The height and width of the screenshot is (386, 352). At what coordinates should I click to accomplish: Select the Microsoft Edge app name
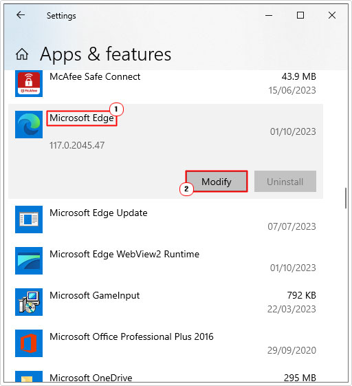(x=82, y=118)
